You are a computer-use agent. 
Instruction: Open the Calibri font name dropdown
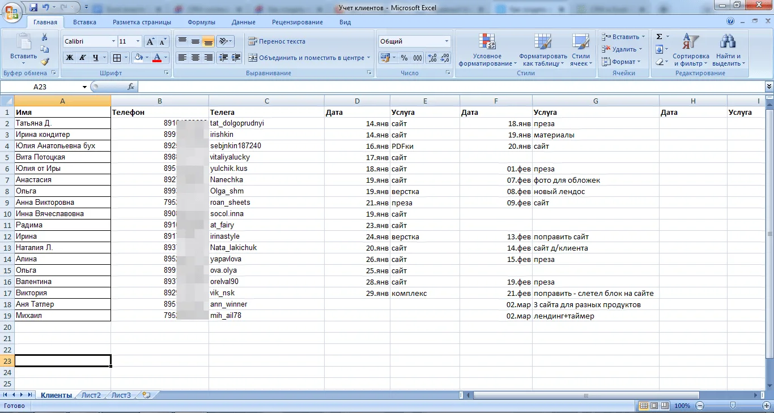[x=113, y=41]
